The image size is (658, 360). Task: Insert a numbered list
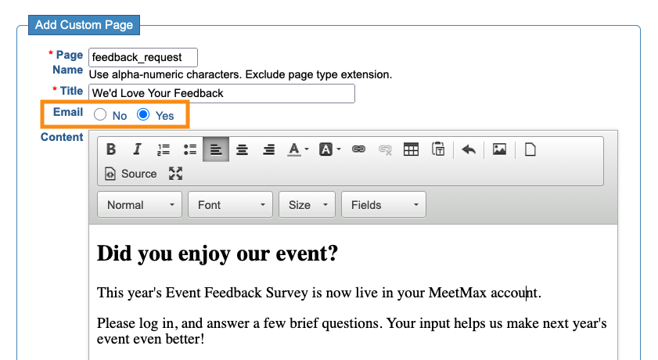pos(164,149)
